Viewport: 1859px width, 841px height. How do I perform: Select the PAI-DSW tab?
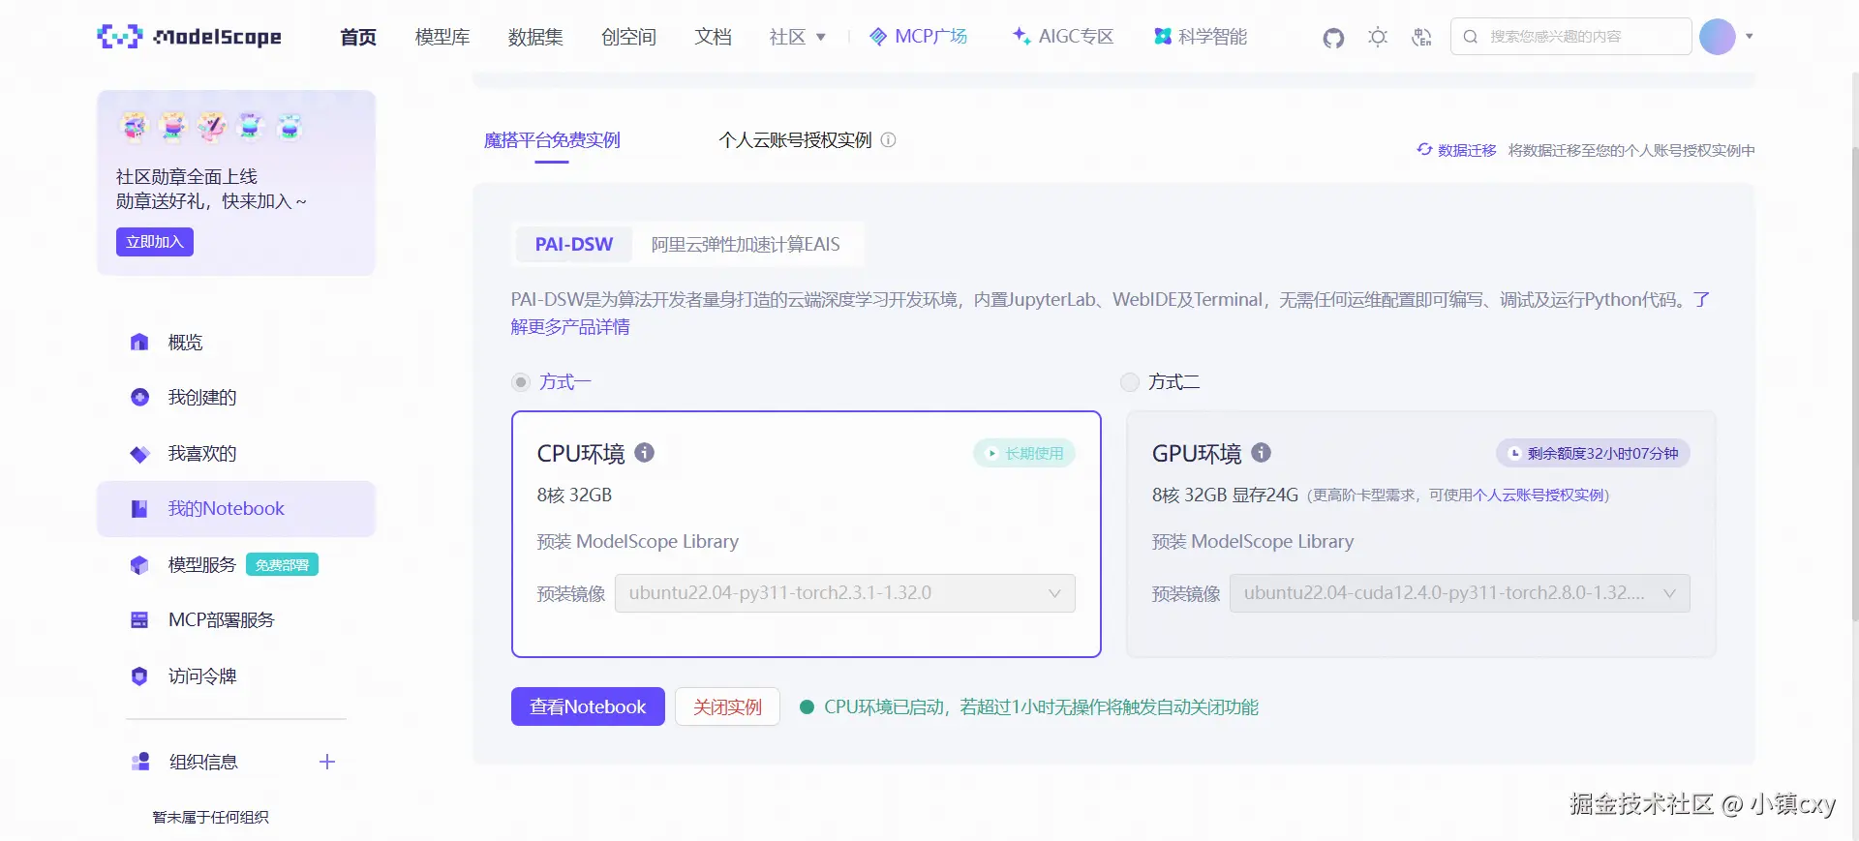click(x=574, y=244)
